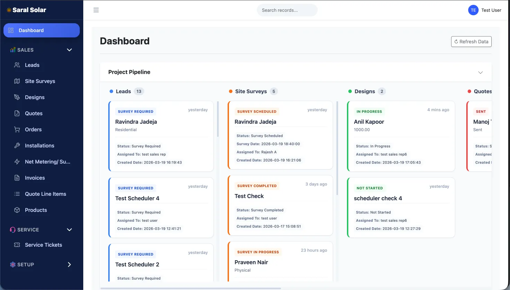Switch to the Dashboard section
The width and height of the screenshot is (510, 290).
[41, 30]
